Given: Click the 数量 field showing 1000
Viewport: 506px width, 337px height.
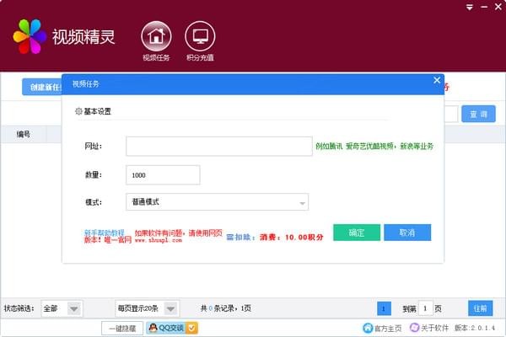Looking at the screenshot, I should [x=163, y=175].
